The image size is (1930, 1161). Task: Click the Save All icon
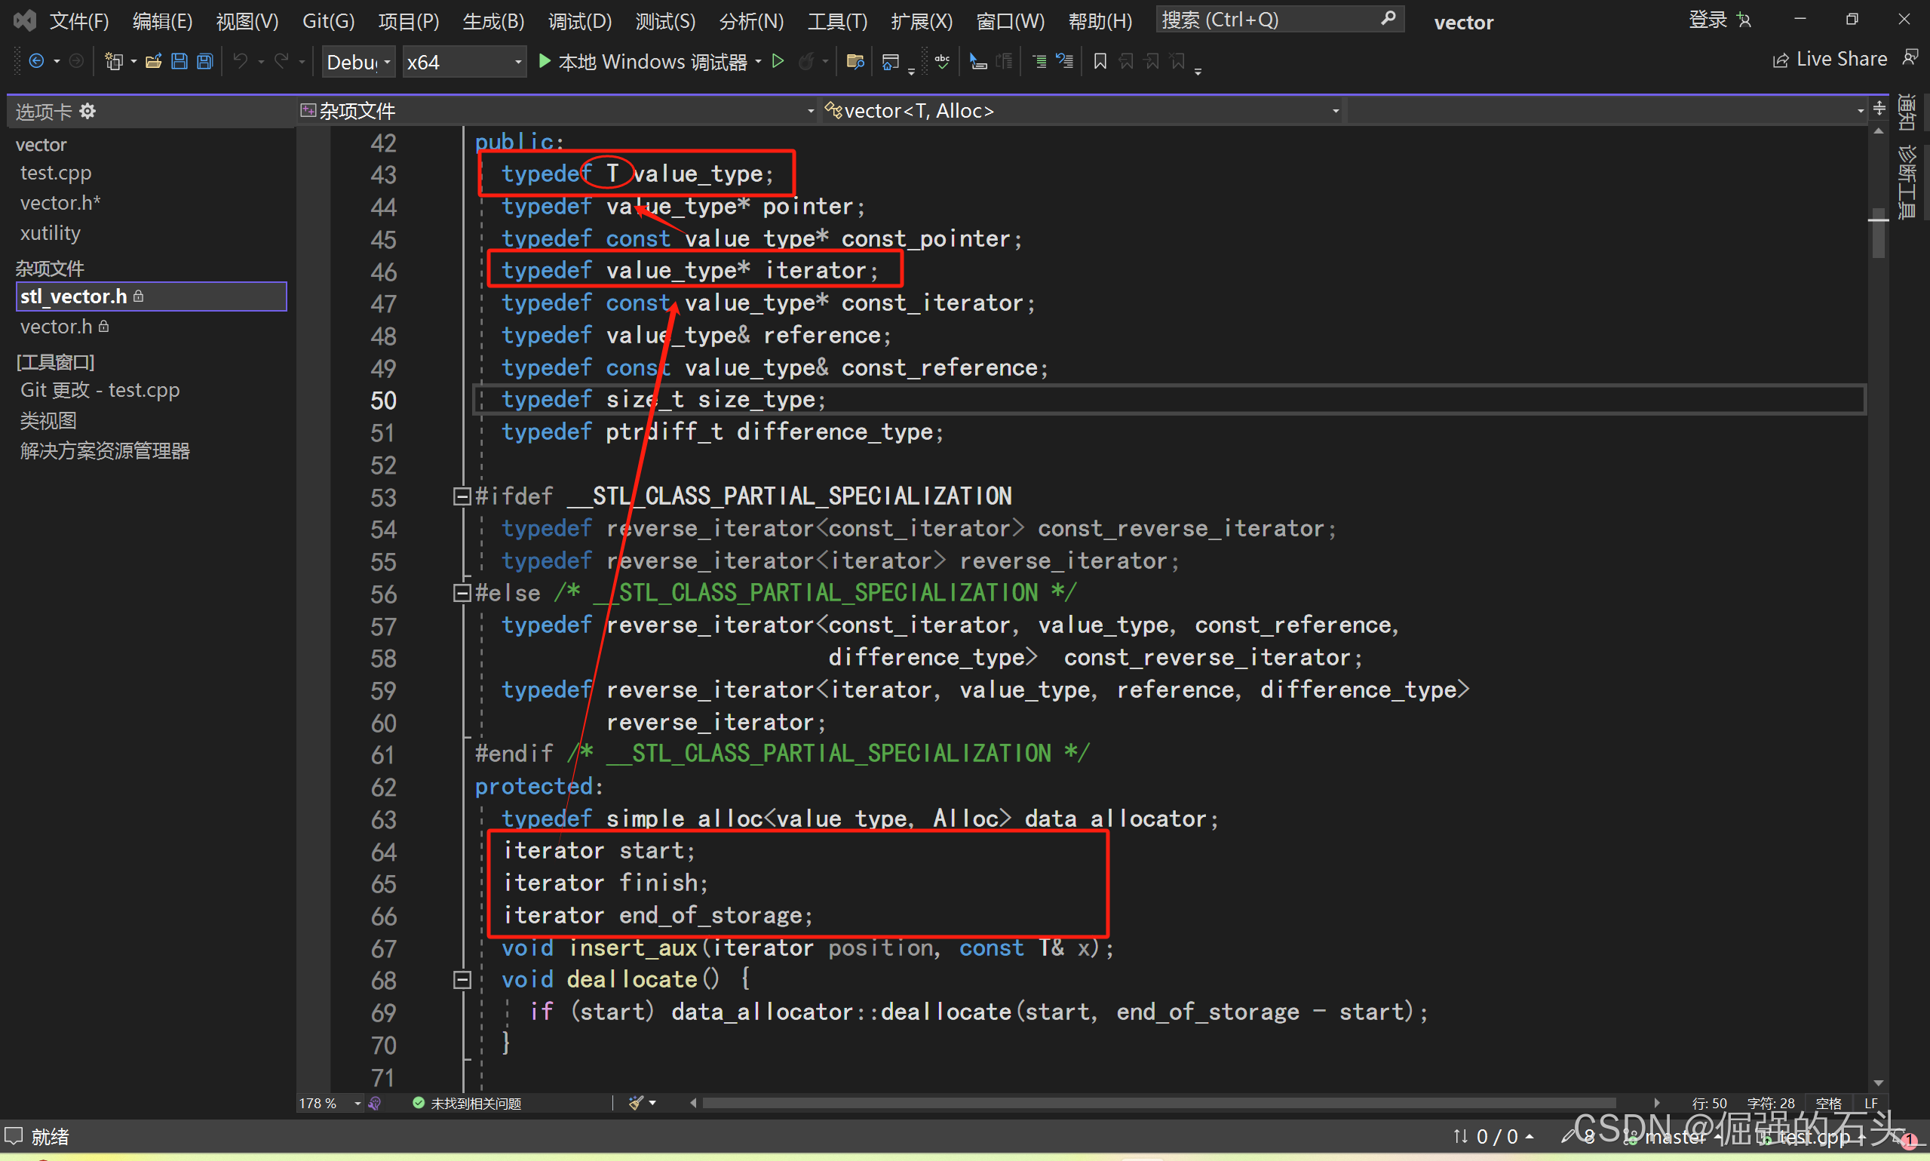tap(205, 61)
